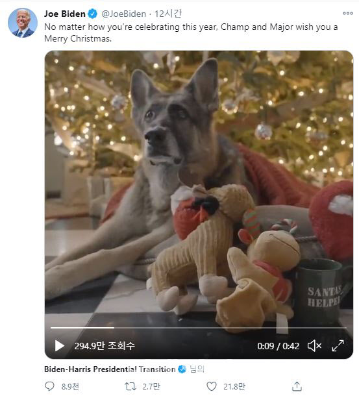Image resolution: width=359 pixels, height=396 pixels.
Task: Click the reply speech bubble icon
Action: 49,386
